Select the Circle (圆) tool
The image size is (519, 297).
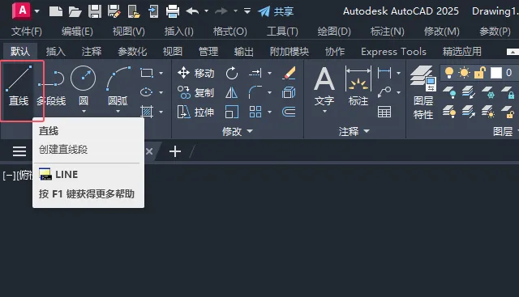[83, 87]
